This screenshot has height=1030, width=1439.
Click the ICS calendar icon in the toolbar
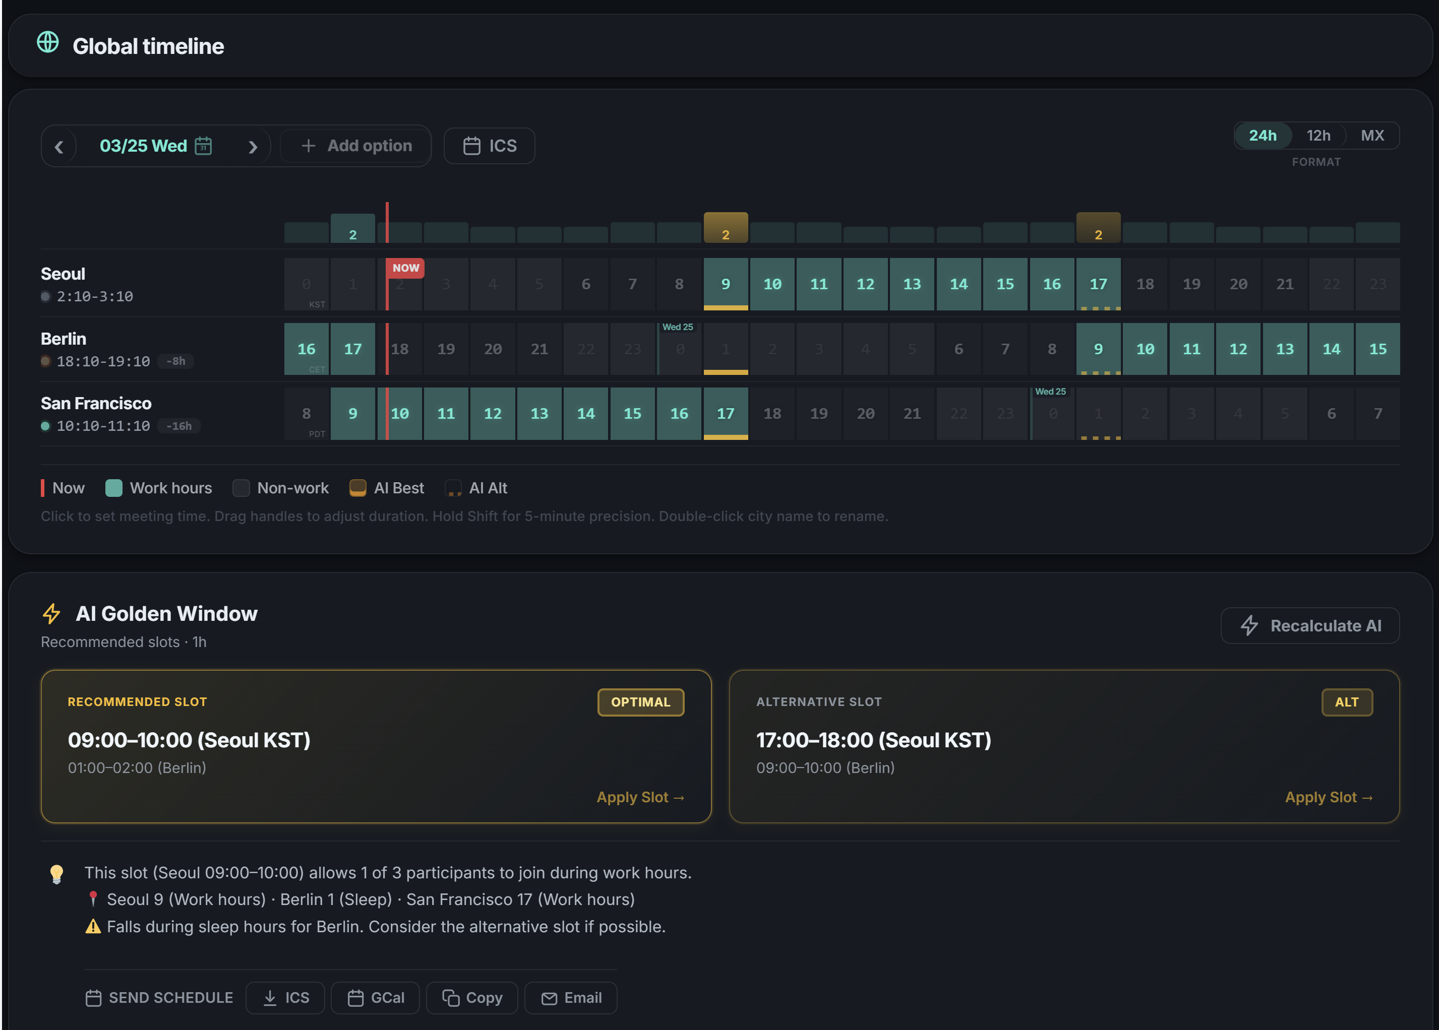(x=472, y=145)
